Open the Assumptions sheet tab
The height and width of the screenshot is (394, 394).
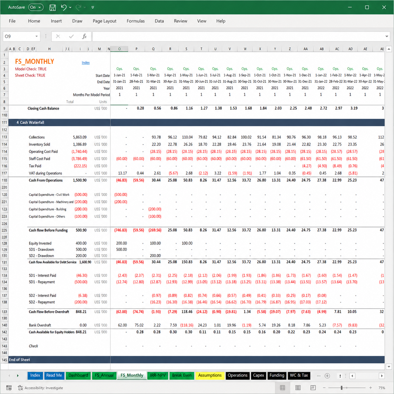(210, 375)
